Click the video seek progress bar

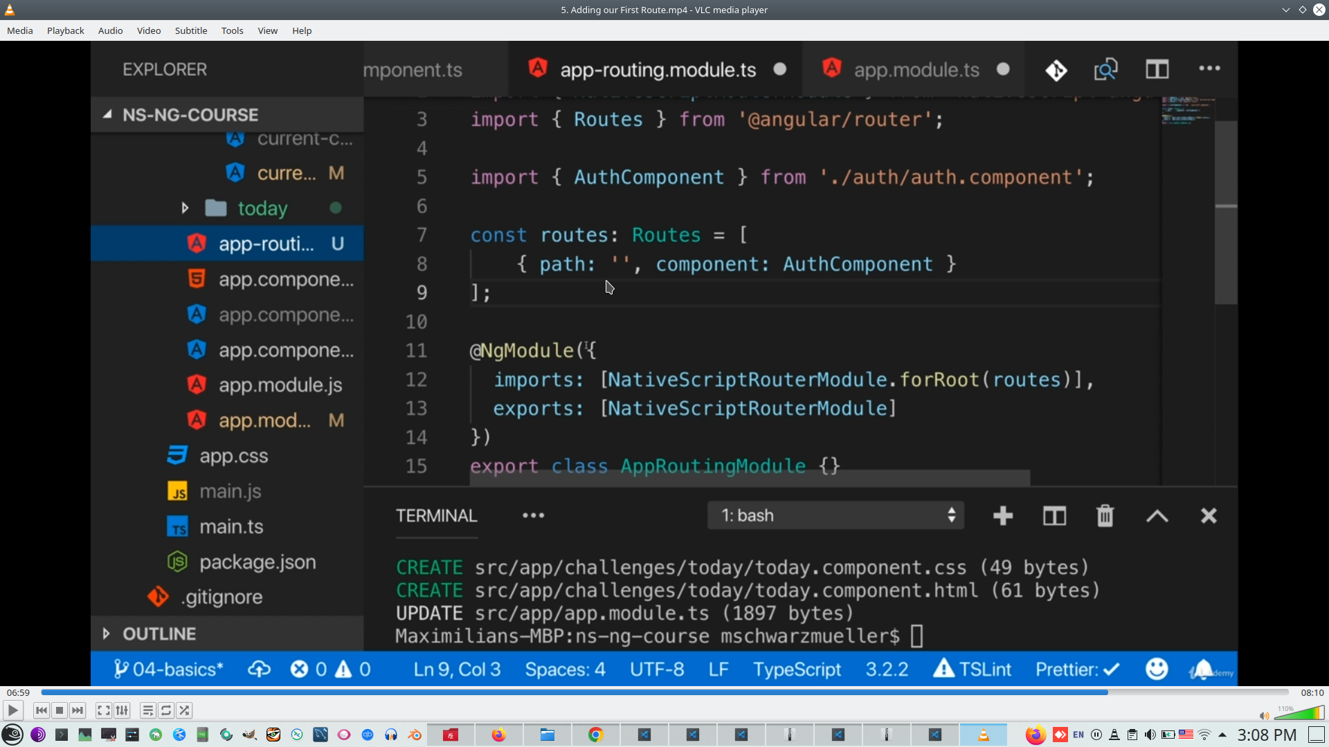(x=664, y=692)
